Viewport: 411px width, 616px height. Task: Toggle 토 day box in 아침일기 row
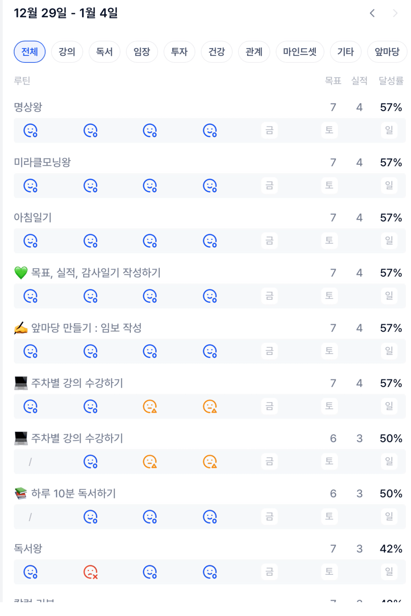click(329, 240)
